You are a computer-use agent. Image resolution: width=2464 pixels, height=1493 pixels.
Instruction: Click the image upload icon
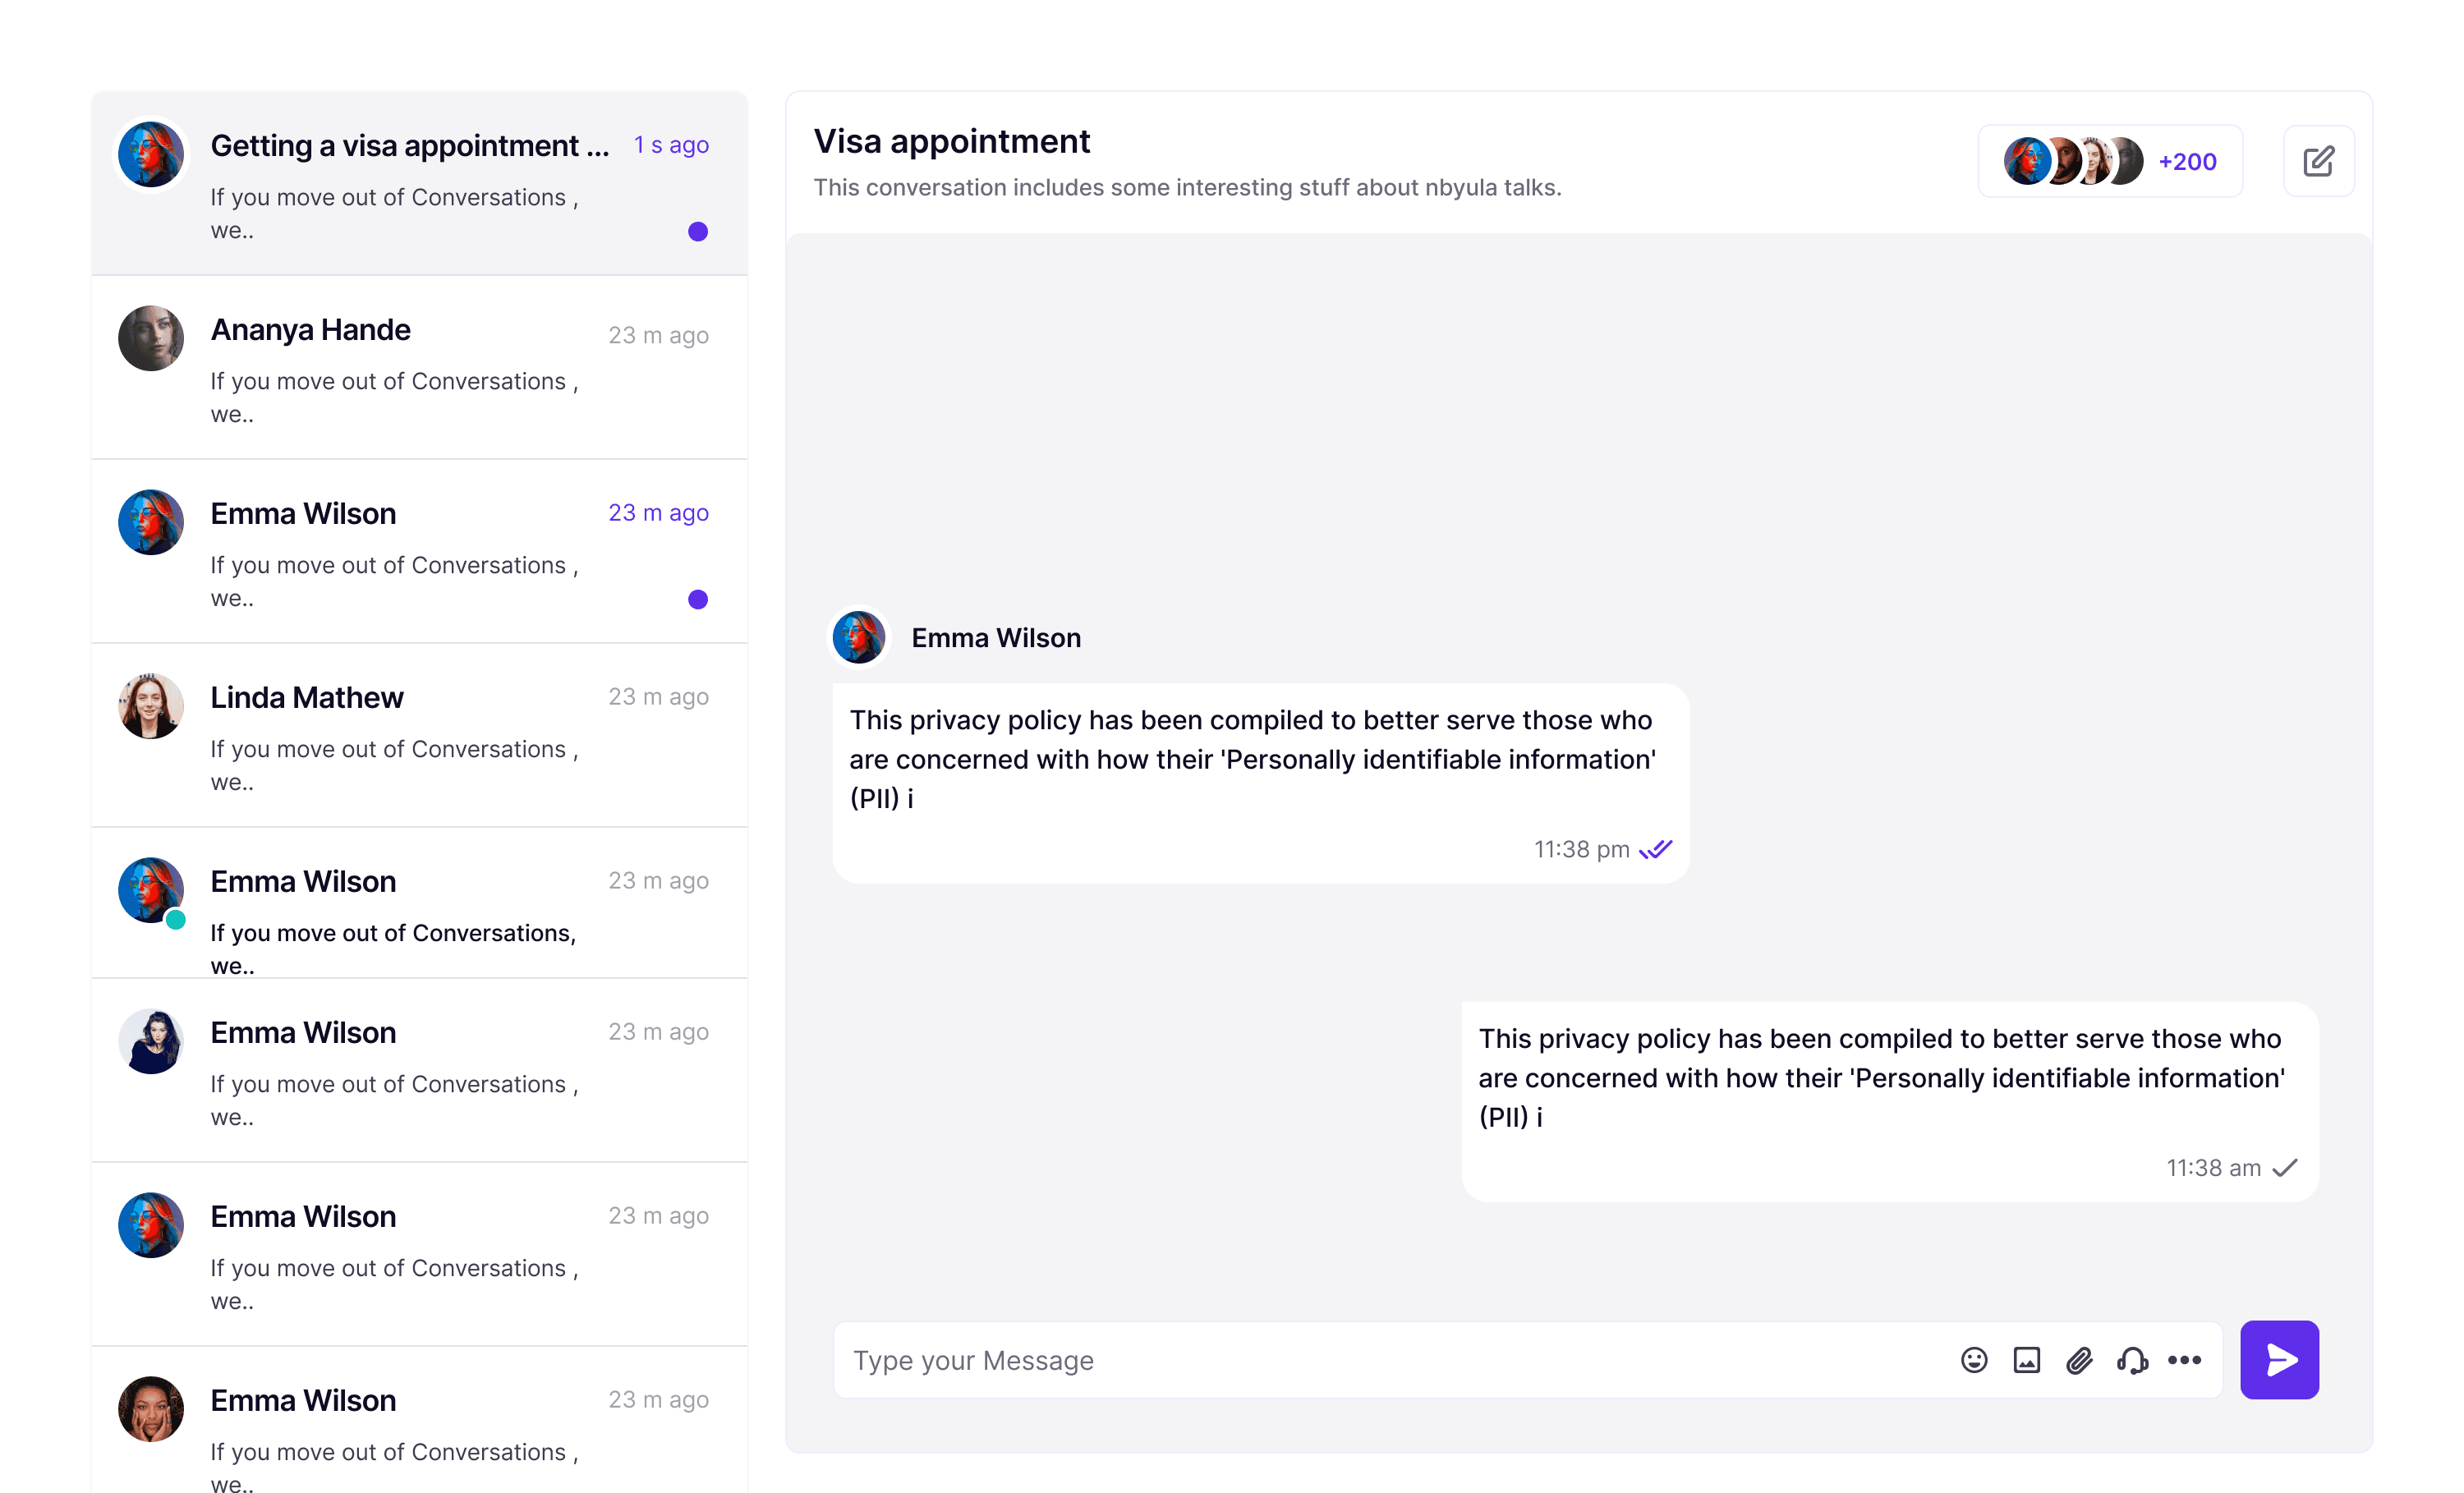point(2026,1360)
